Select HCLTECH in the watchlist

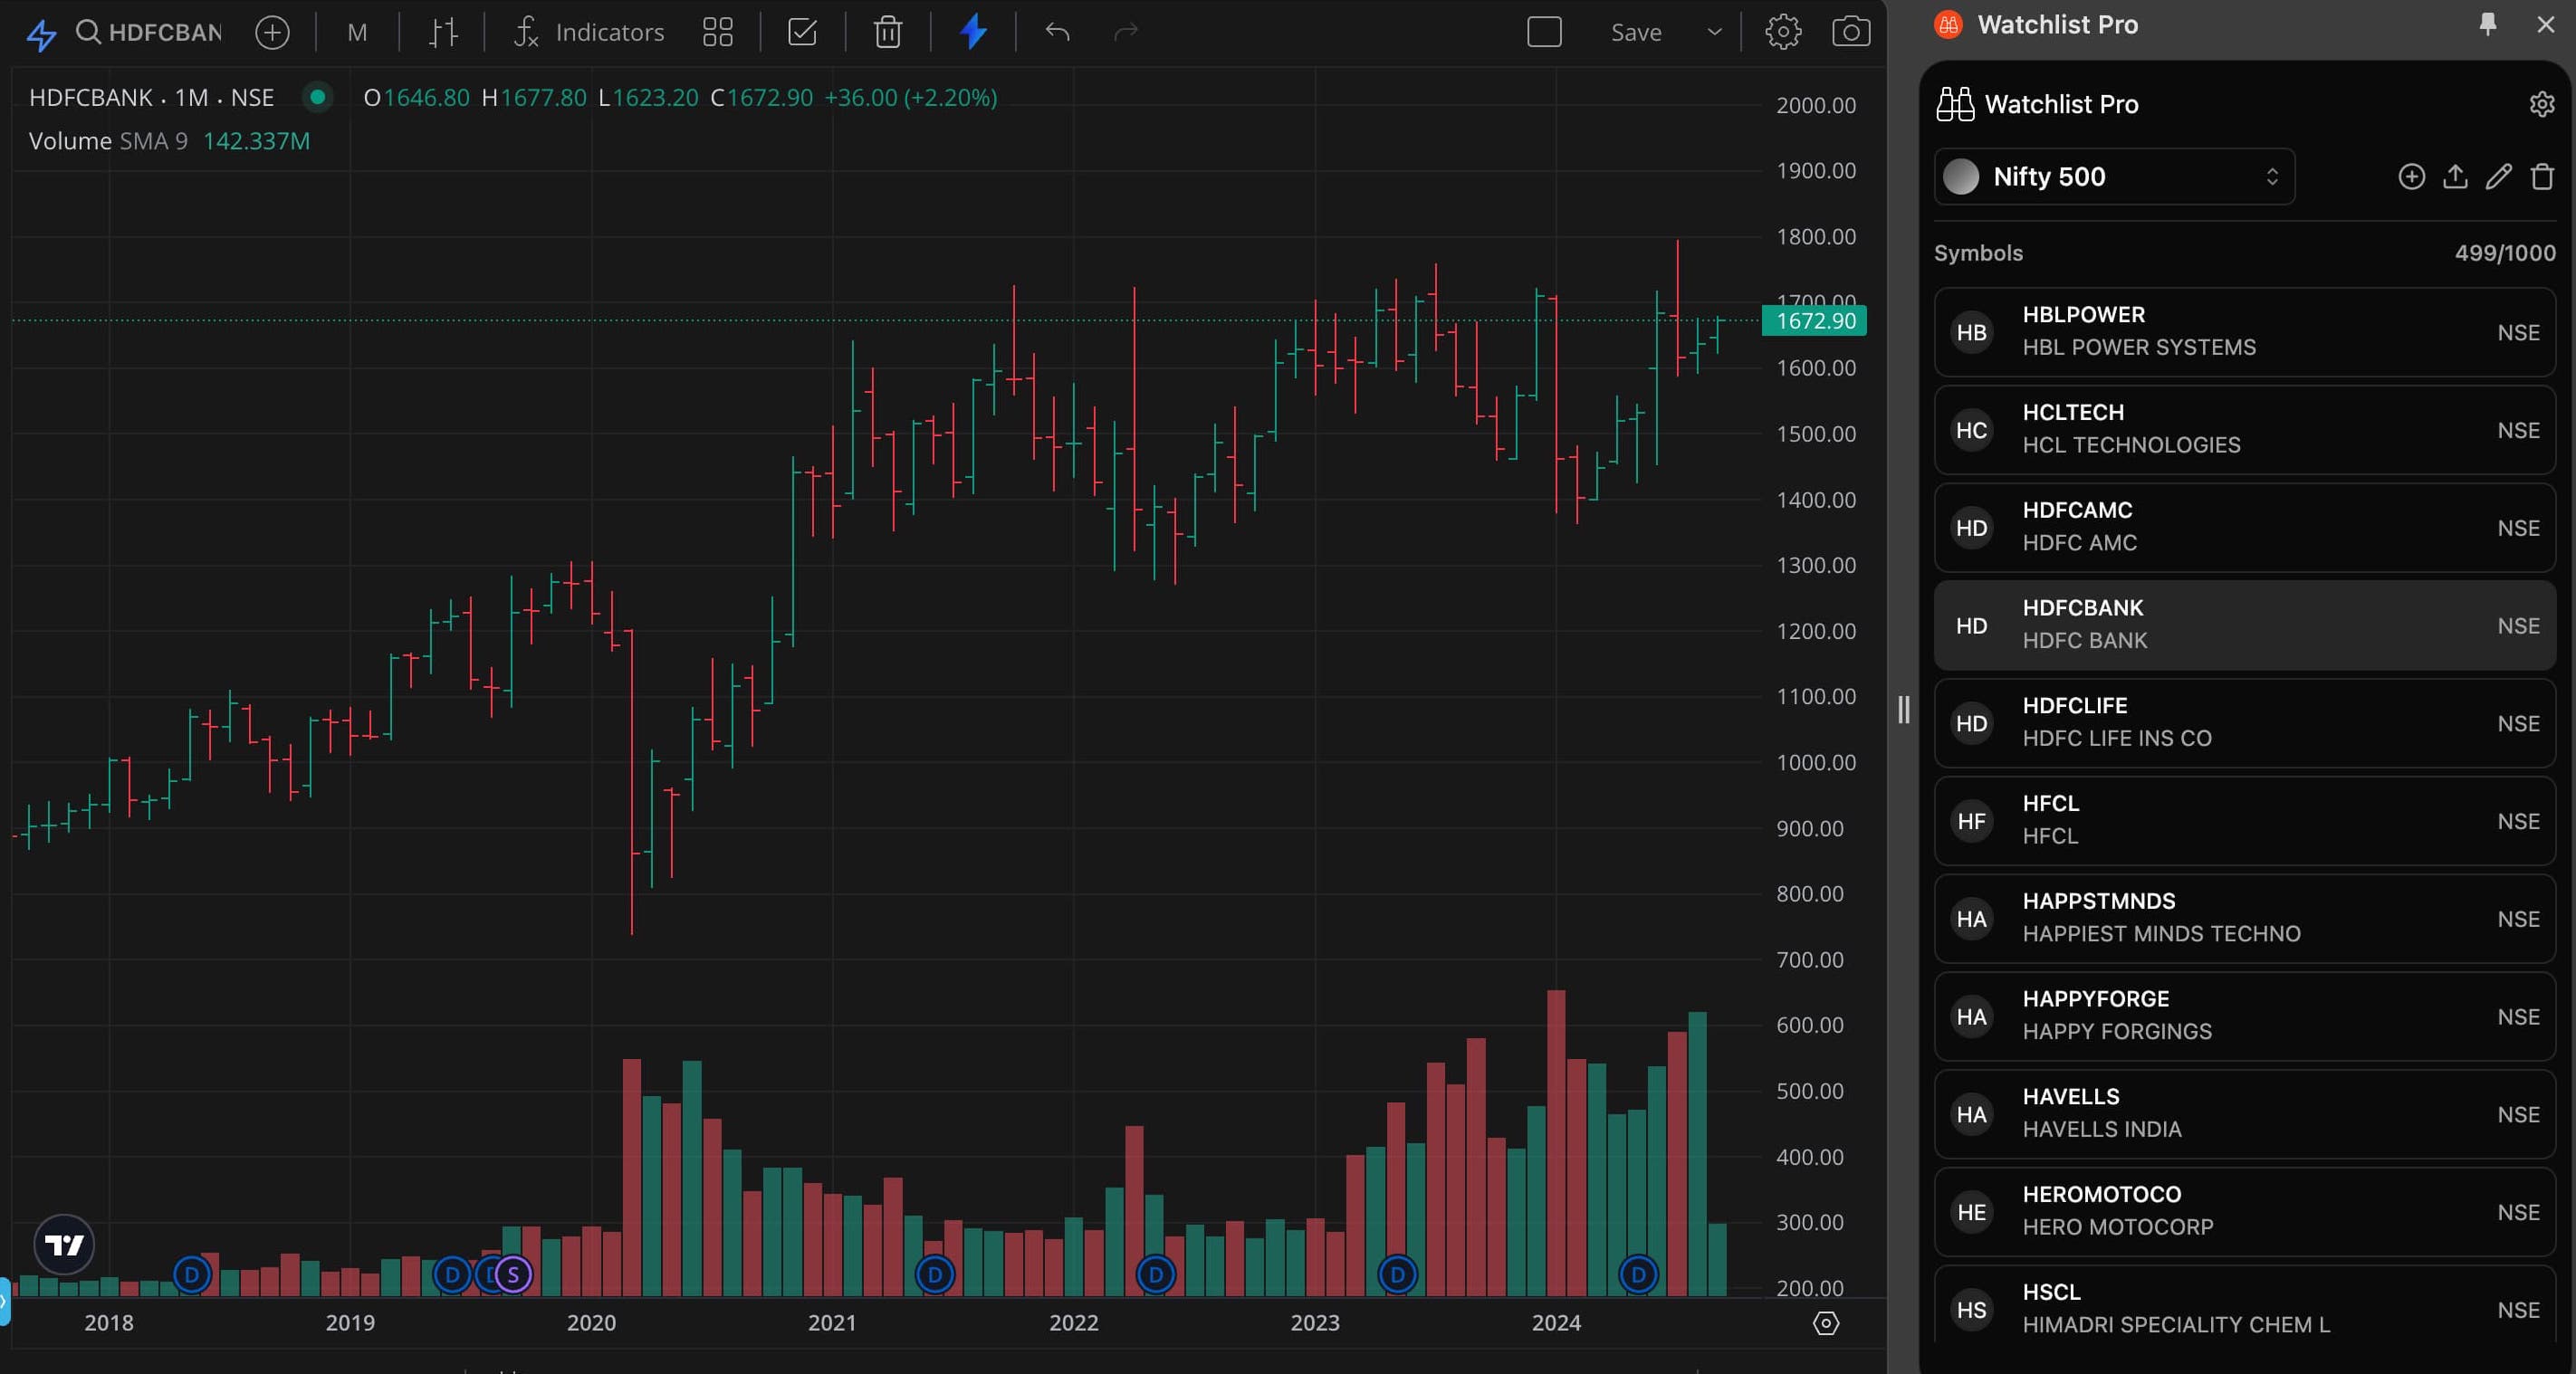pyautogui.click(x=2244, y=430)
